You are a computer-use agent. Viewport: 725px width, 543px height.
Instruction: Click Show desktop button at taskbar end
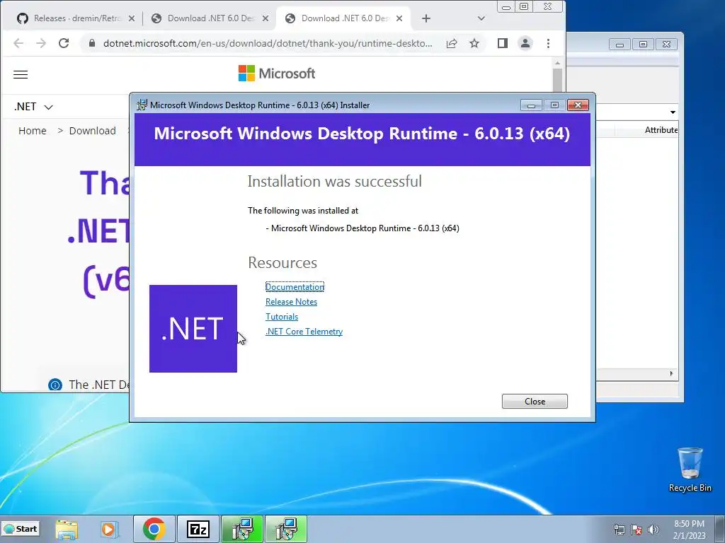[x=720, y=529]
